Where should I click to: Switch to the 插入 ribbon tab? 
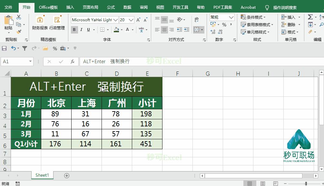[x=70, y=7]
